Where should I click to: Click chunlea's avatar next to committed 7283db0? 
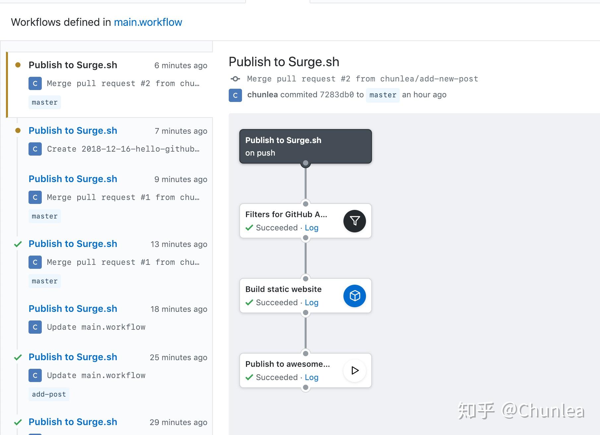point(235,96)
